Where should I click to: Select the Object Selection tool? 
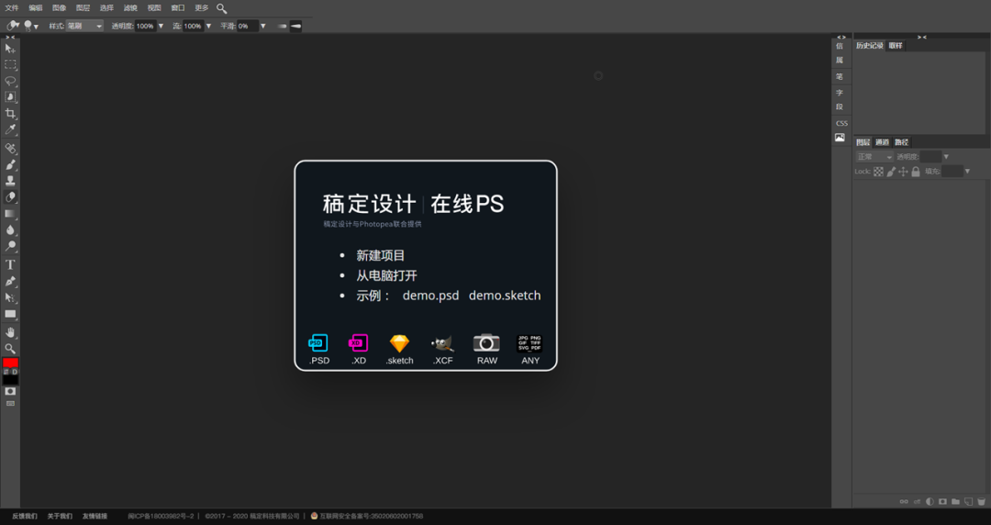point(10,96)
